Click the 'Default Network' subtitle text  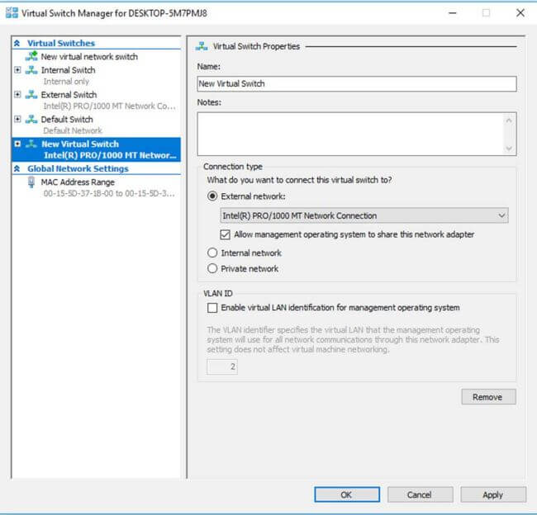(x=73, y=130)
